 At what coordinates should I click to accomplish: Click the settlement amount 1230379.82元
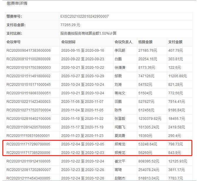click(150, 119)
